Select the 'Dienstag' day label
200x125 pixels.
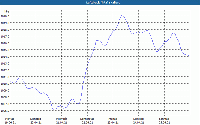click(35, 119)
